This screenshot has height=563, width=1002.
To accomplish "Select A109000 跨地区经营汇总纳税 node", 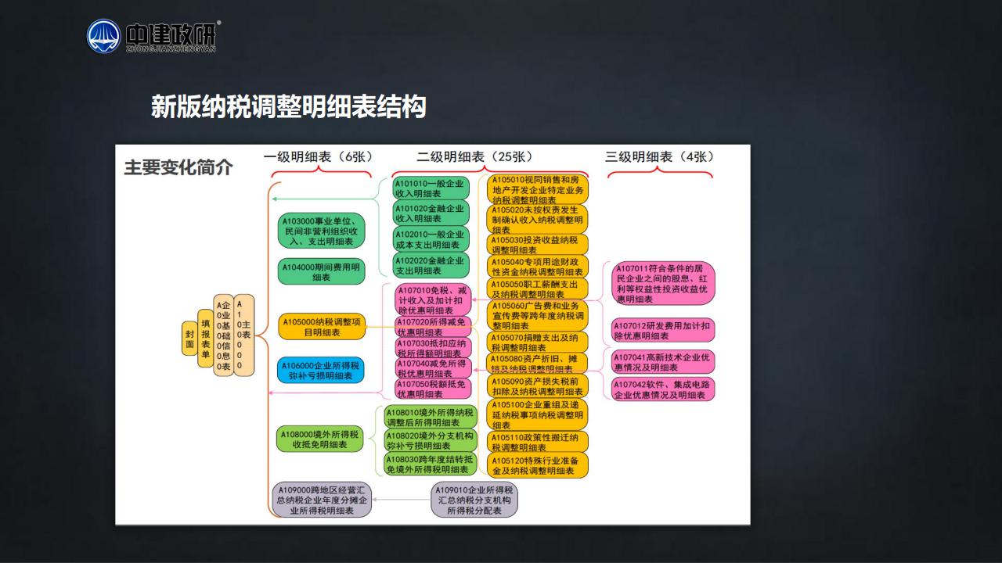I will pos(322,500).
